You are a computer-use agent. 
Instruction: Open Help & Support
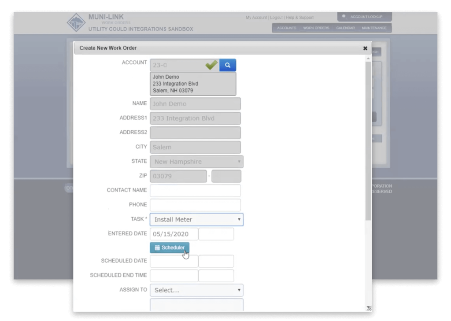click(299, 17)
